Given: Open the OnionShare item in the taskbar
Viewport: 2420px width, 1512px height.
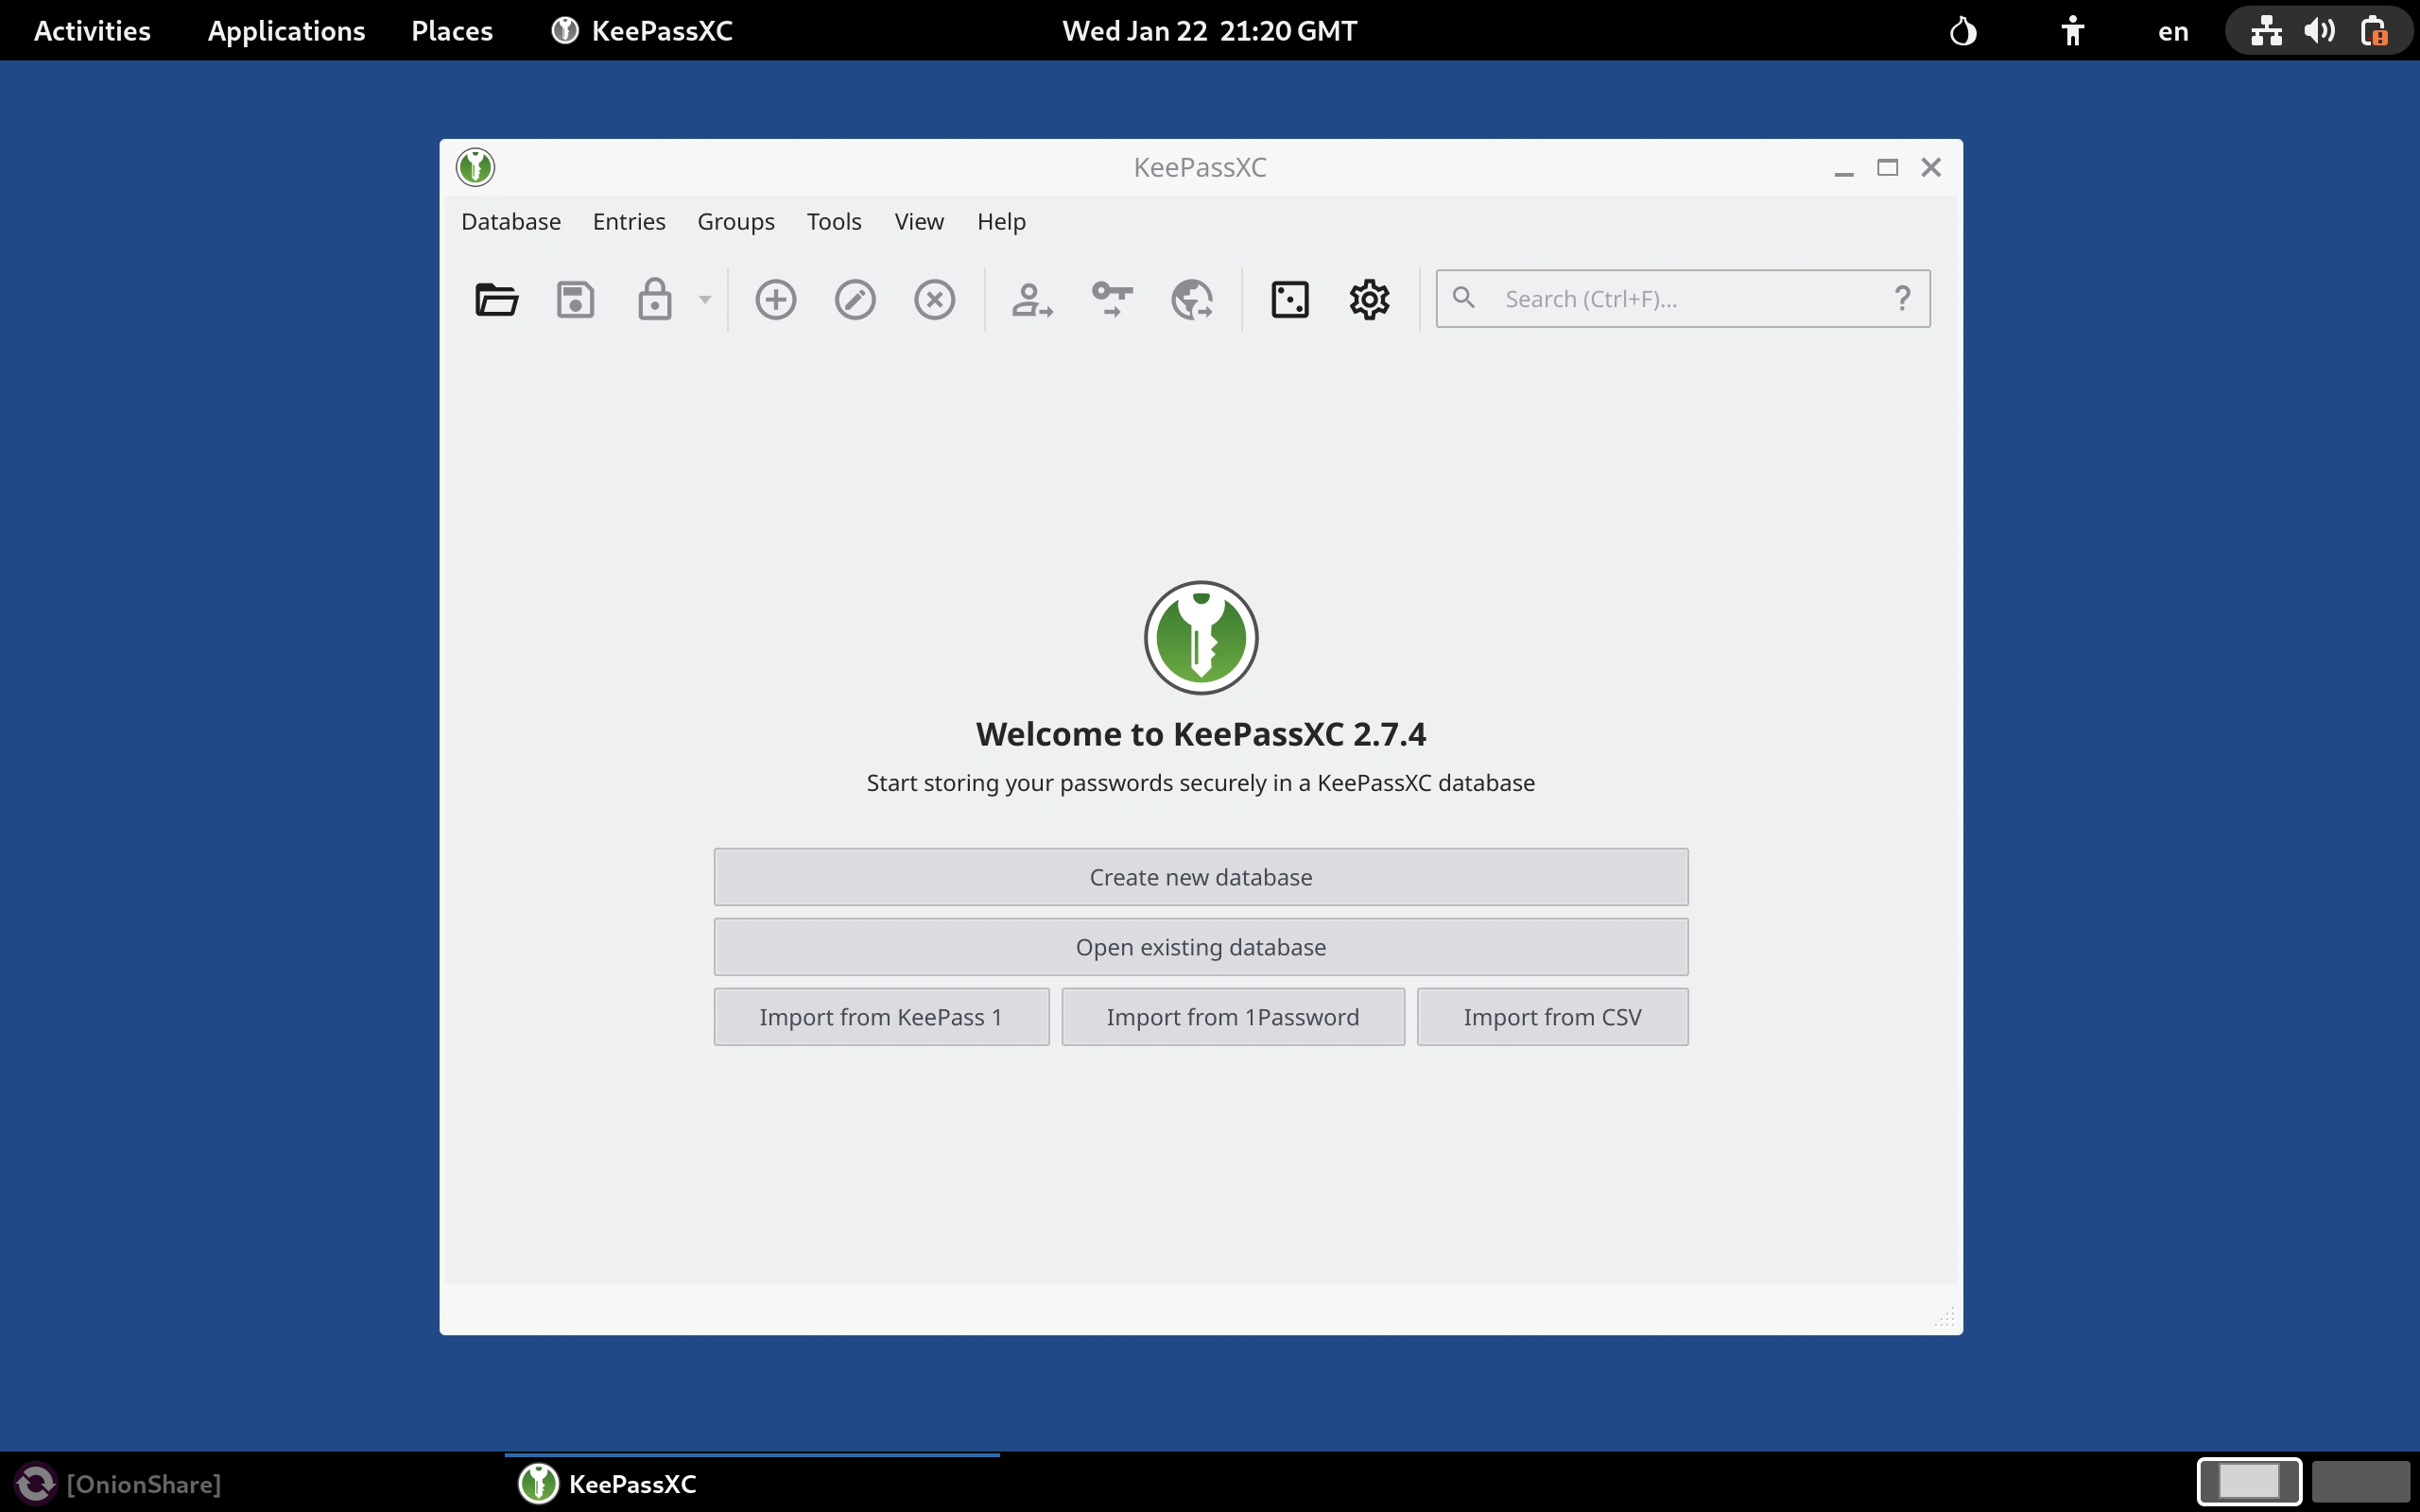Looking at the screenshot, I should point(120,1483).
